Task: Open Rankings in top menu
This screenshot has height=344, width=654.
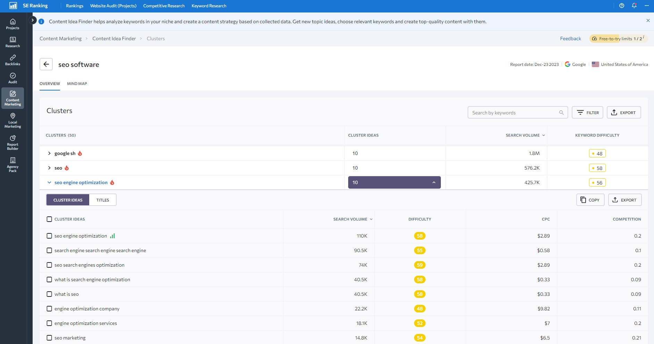Action: (75, 6)
